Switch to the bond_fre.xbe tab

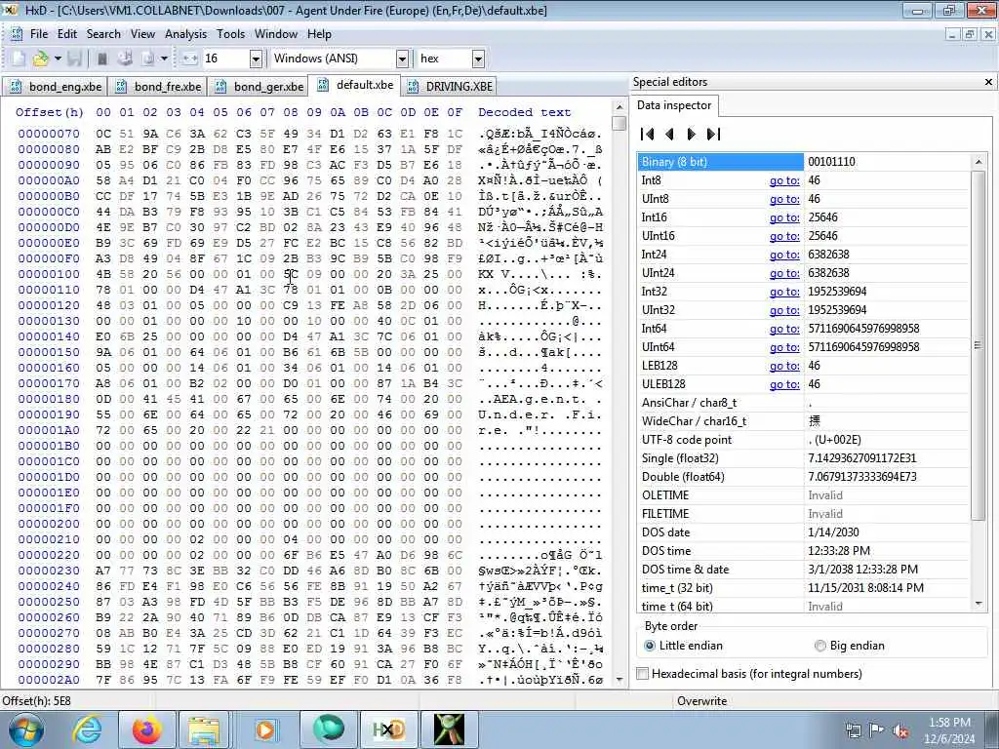pos(159,87)
